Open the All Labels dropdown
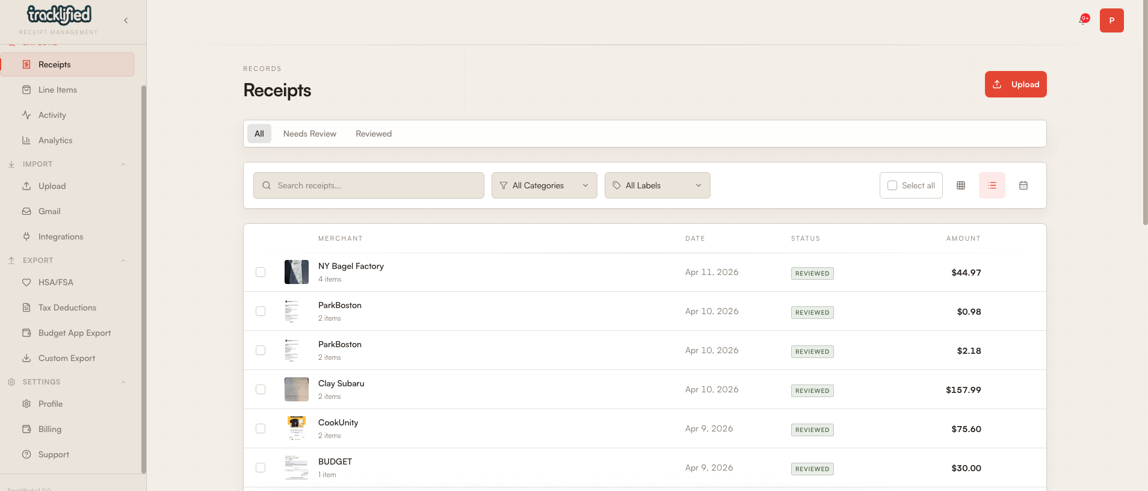This screenshot has height=491, width=1148. click(x=657, y=185)
